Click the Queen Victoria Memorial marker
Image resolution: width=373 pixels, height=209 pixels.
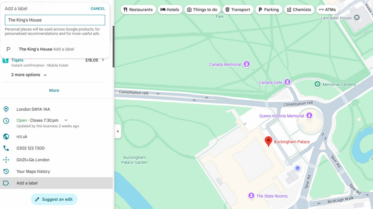pyautogui.click(x=309, y=115)
